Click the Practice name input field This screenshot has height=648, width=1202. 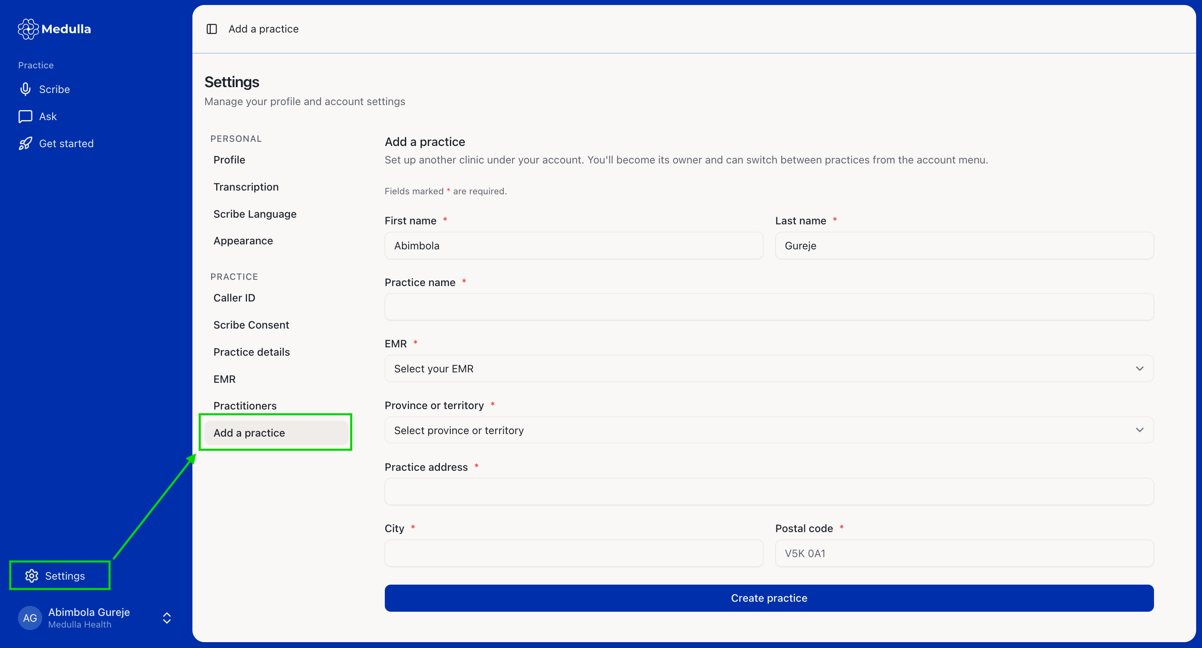tap(769, 307)
